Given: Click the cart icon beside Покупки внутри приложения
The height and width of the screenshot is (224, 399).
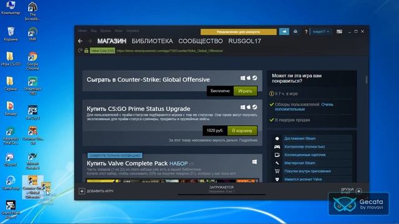Looking at the screenshot, I should (x=277, y=171).
